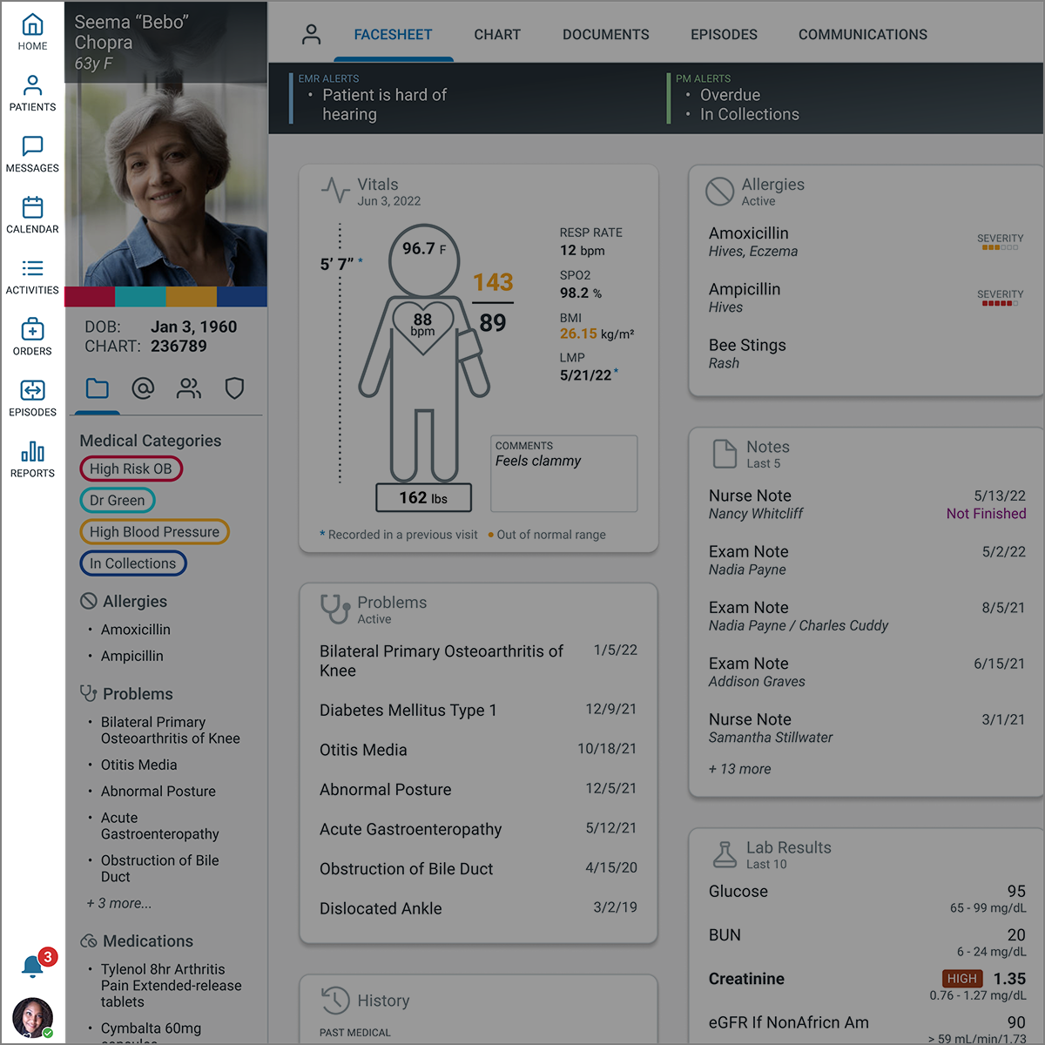Open the Home icon in sidebar
The image size is (1045, 1045).
click(x=32, y=31)
